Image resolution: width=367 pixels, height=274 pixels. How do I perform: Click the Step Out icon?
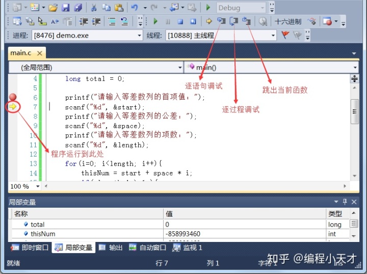tap(246, 21)
